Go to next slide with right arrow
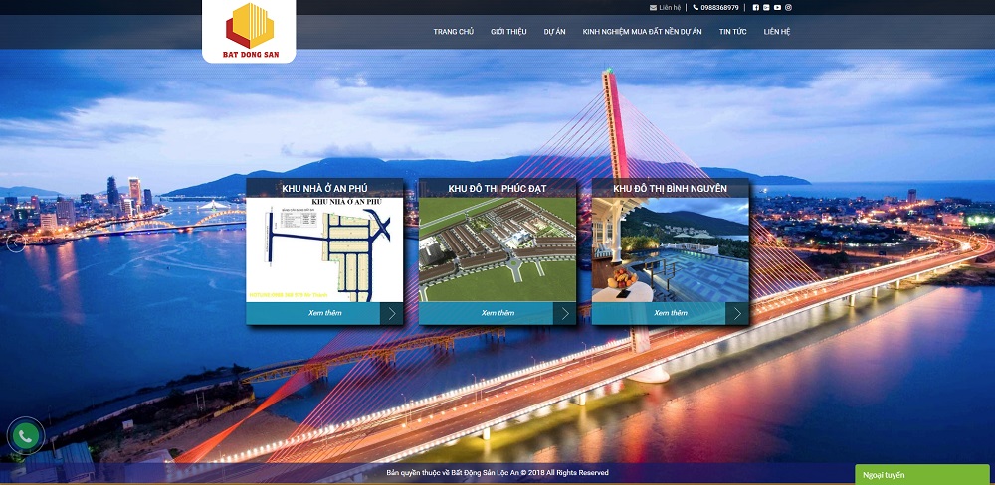Screen dimensions: 995x485 [979, 242]
